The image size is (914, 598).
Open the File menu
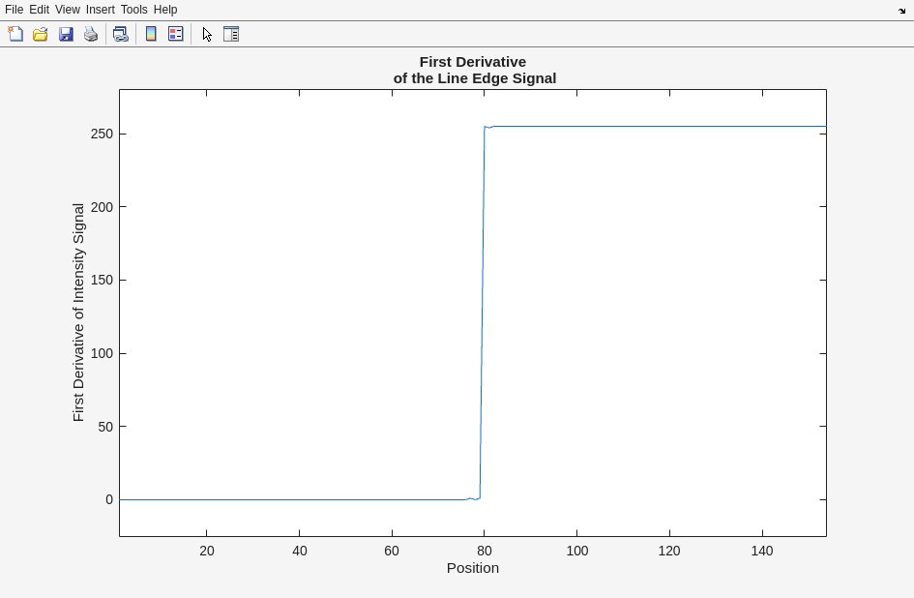(14, 10)
